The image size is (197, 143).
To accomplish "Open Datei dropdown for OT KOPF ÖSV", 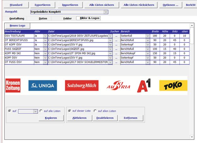I will point(110,45).
